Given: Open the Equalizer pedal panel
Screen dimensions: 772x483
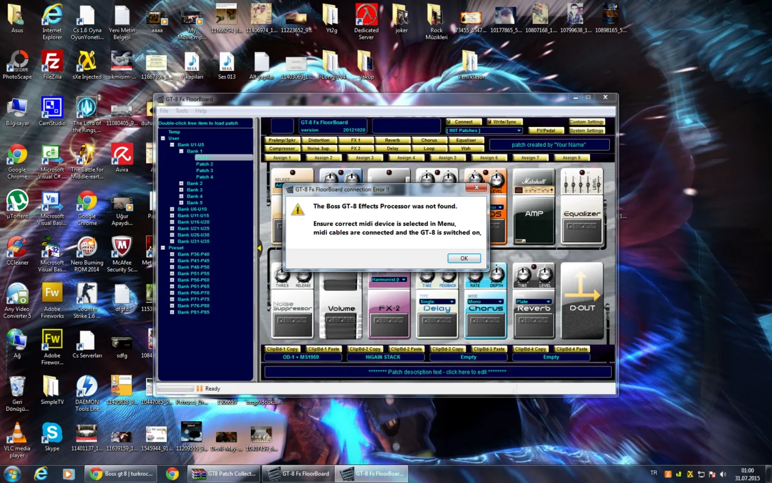Looking at the screenshot, I should pyautogui.click(x=582, y=216).
